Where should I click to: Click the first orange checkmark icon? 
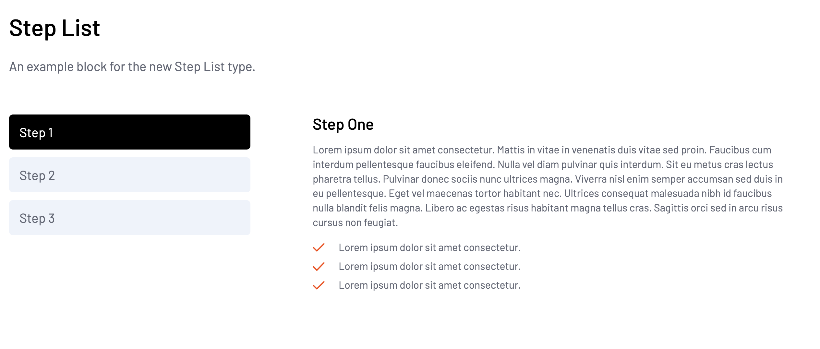click(x=319, y=247)
